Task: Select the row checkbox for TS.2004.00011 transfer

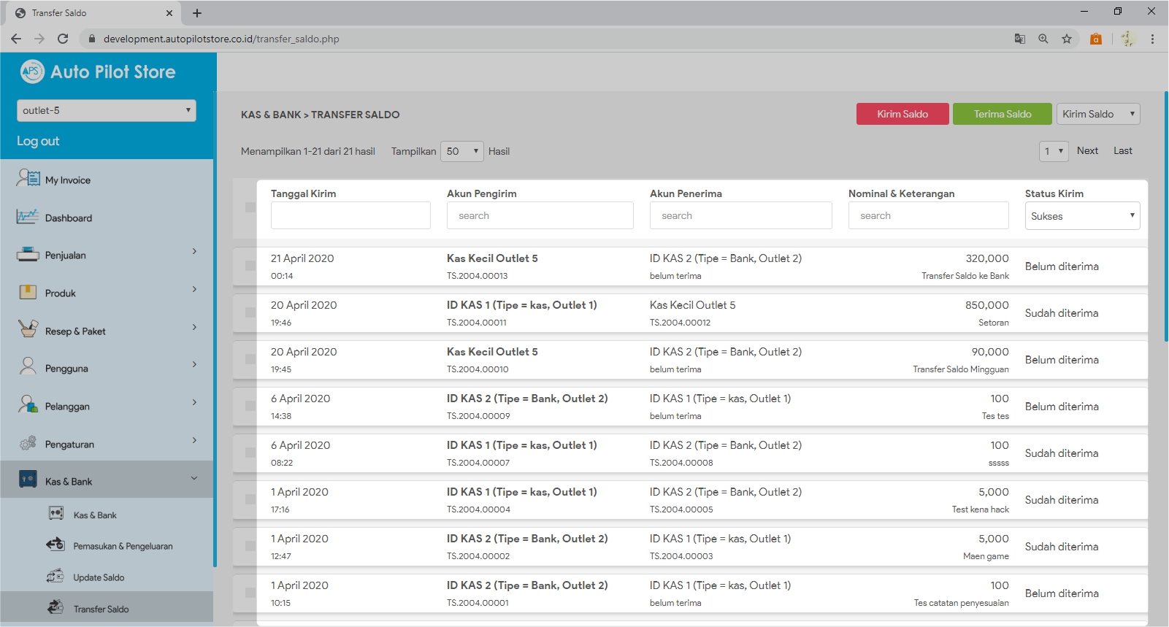Action: tap(250, 313)
